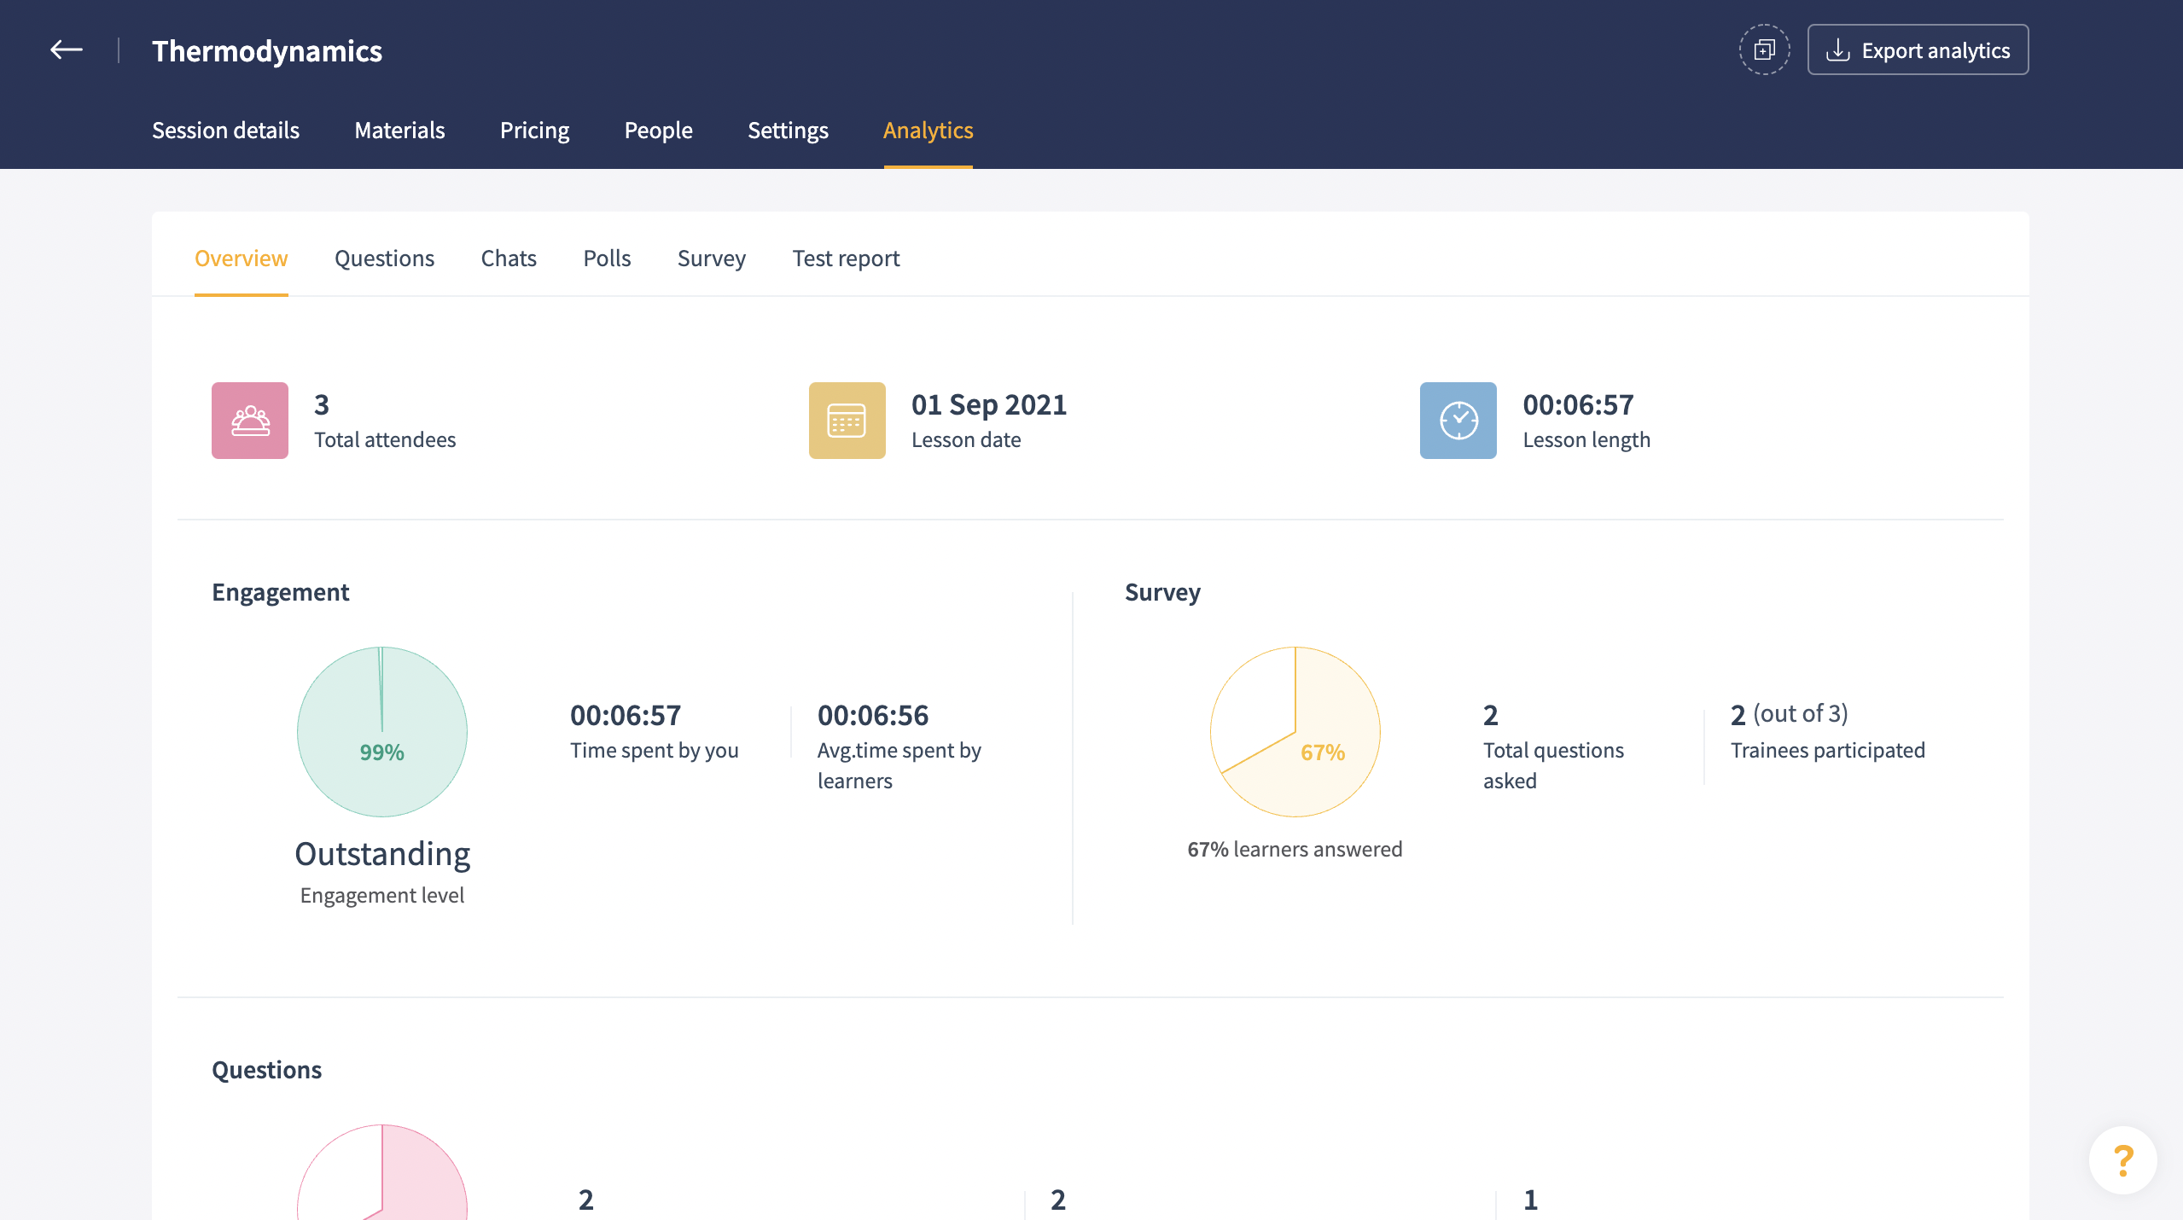This screenshot has width=2183, height=1220.
Task: Open the Materials tab
Action: [399, 130]
